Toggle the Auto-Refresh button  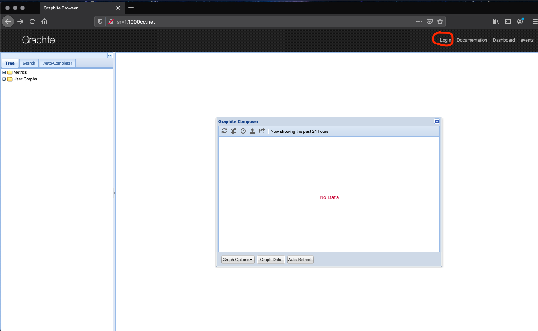[300, 260]
